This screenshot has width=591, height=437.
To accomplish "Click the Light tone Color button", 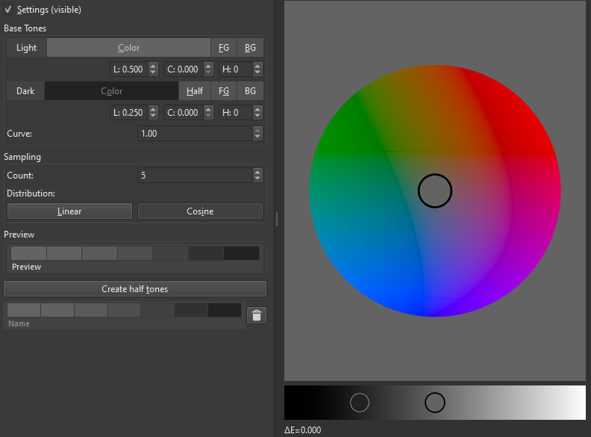I will (128, 48).
